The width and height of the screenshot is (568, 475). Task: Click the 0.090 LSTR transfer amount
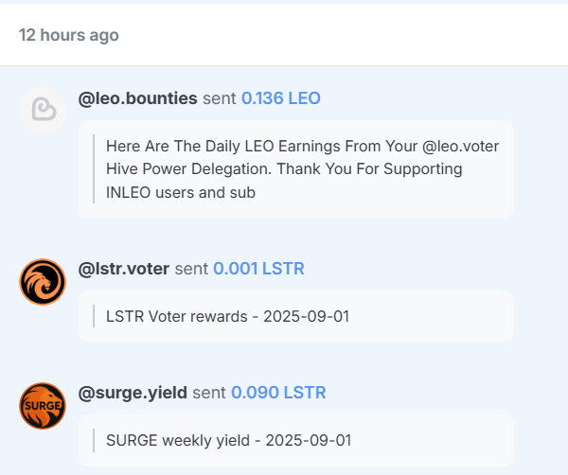click(x=278, y=392)
